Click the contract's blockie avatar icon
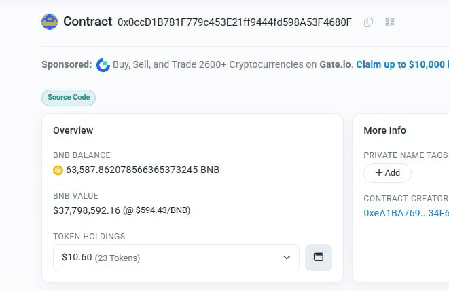The image size is (449, 291). (x=50, y=22)
